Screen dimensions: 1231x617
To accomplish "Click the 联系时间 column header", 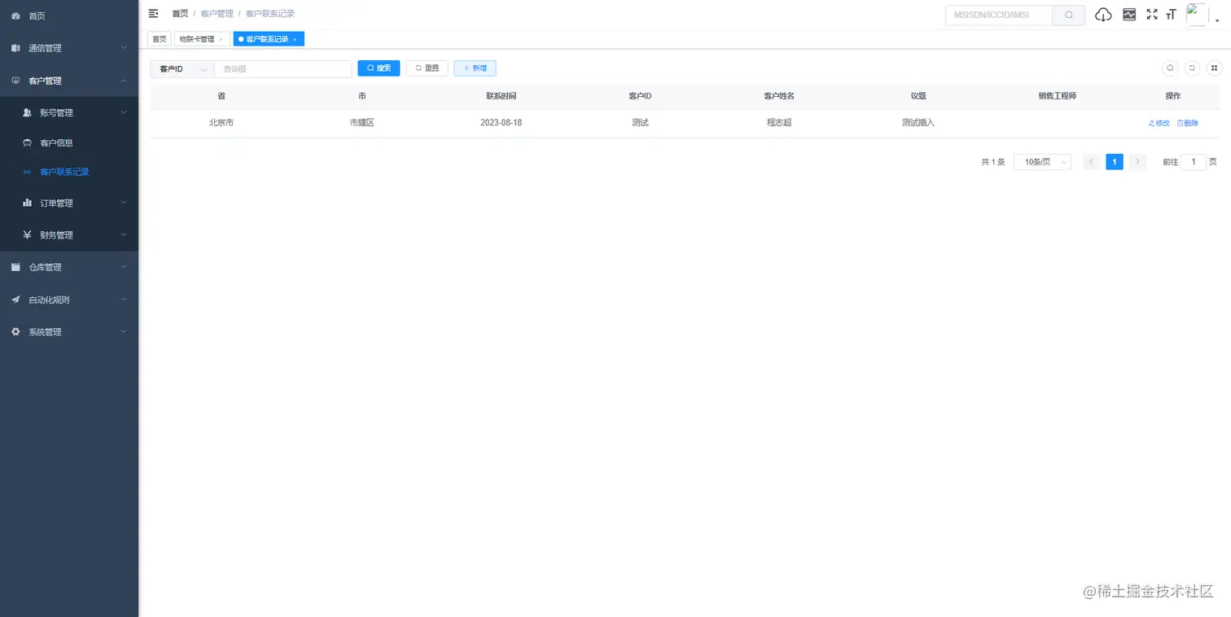I will click(502, 96).
